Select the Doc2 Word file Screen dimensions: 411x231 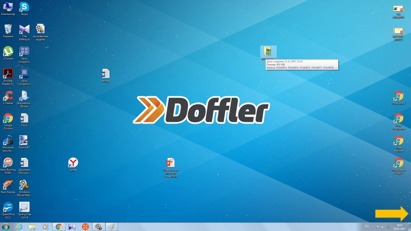24,120
